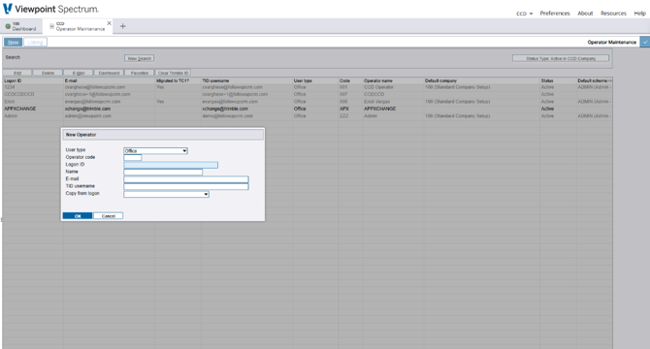
Task: Sort by the Operator name column header
Action: click(378, 80)
